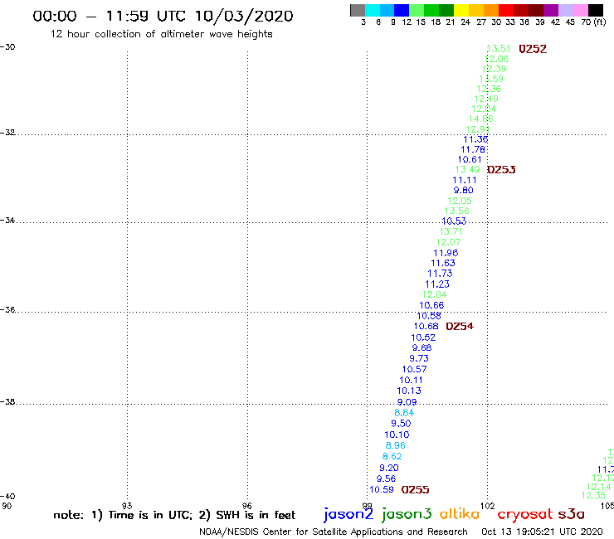Click the s3a satellite label
The height and width of the screenshot is (539, 614).
pos(572,514)
